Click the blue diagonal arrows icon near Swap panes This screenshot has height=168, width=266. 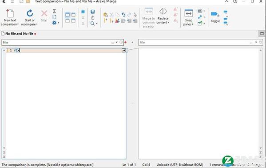click(200, 17)
